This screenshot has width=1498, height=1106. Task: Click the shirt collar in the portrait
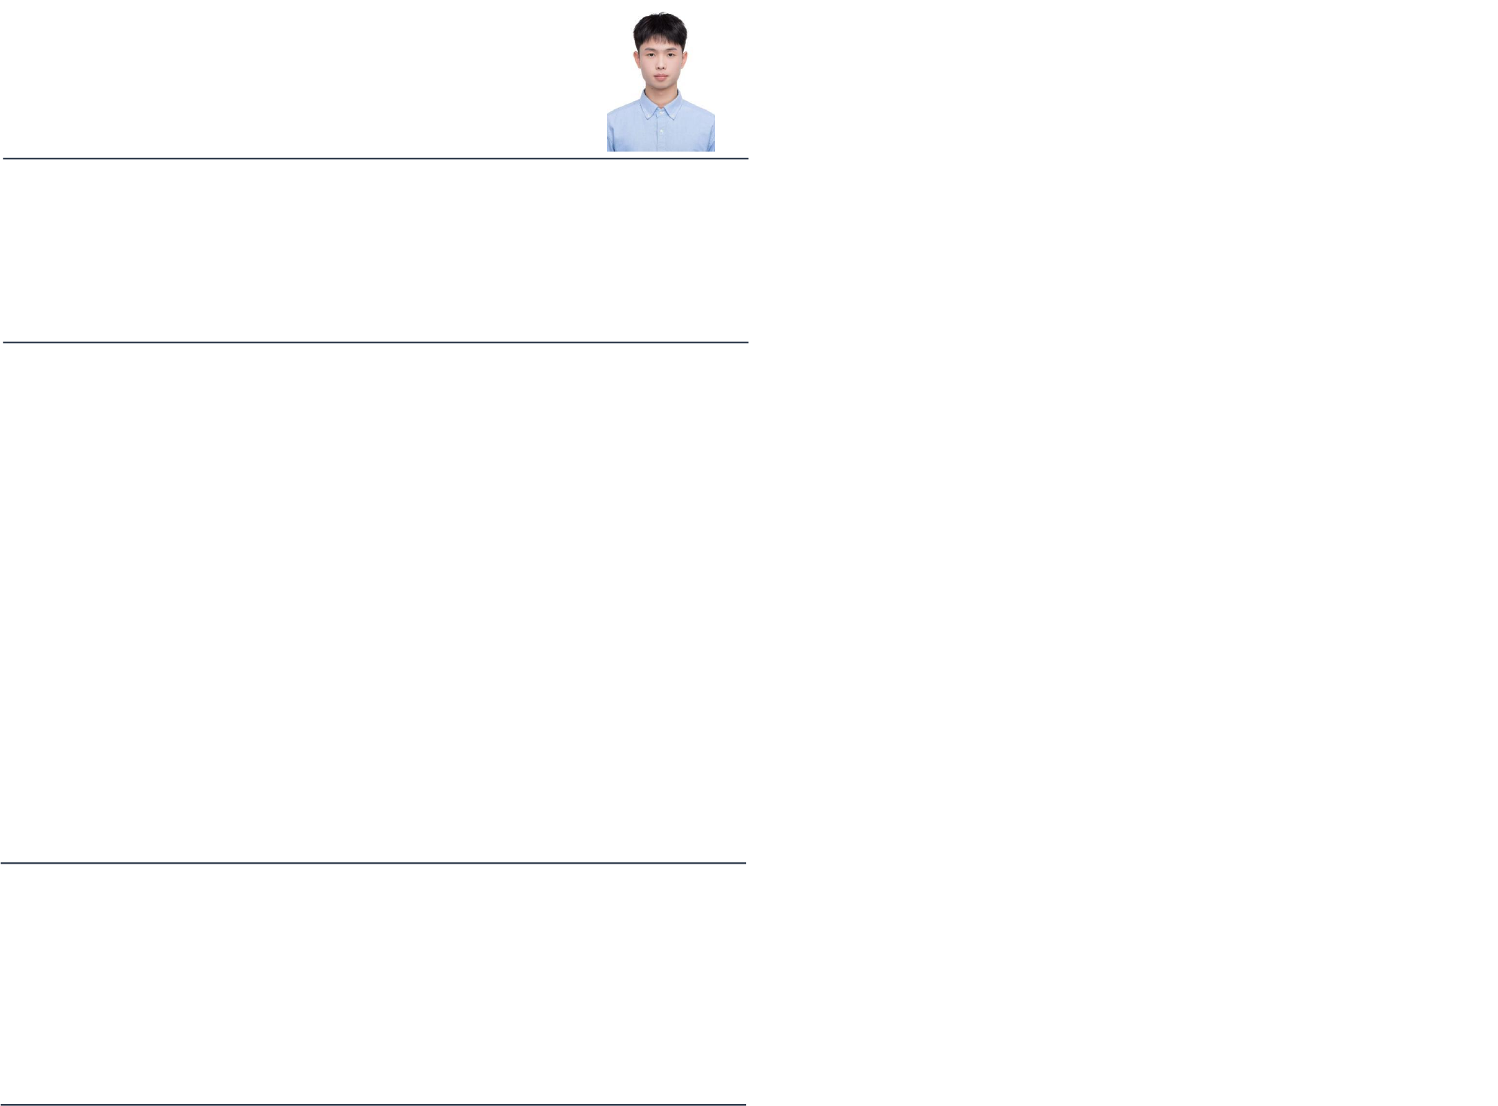[x=660, y=104]
